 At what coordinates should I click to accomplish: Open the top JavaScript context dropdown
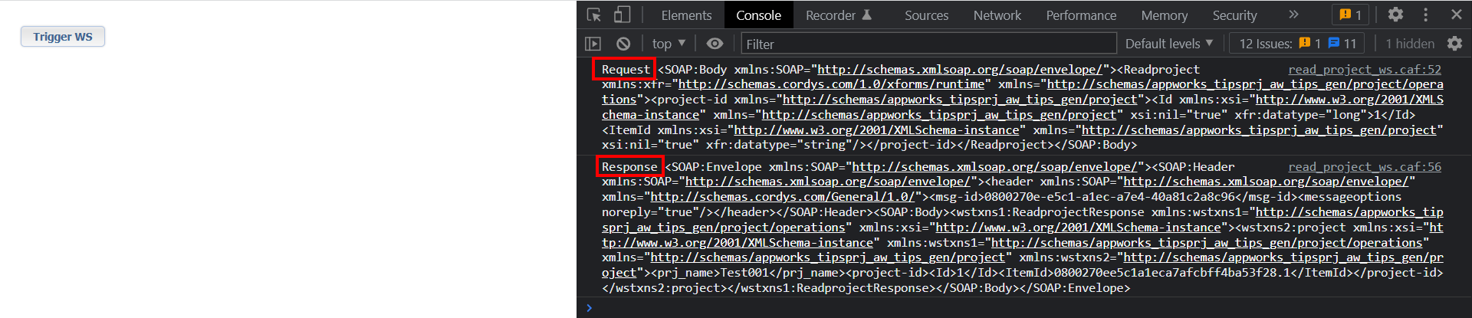pyautogui.click(x=669, y=44)
